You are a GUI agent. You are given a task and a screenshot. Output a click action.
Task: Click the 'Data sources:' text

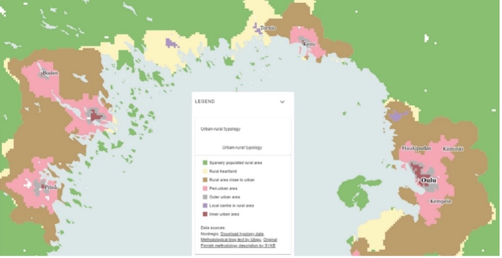click(x=213, y=228)
